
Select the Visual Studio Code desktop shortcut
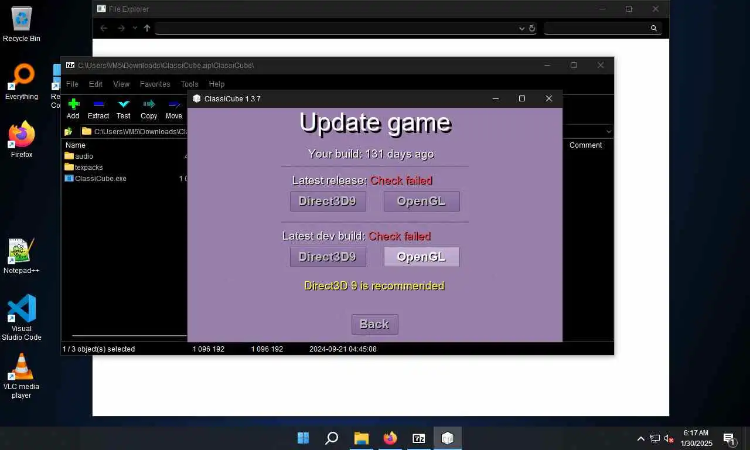point(22,317)
